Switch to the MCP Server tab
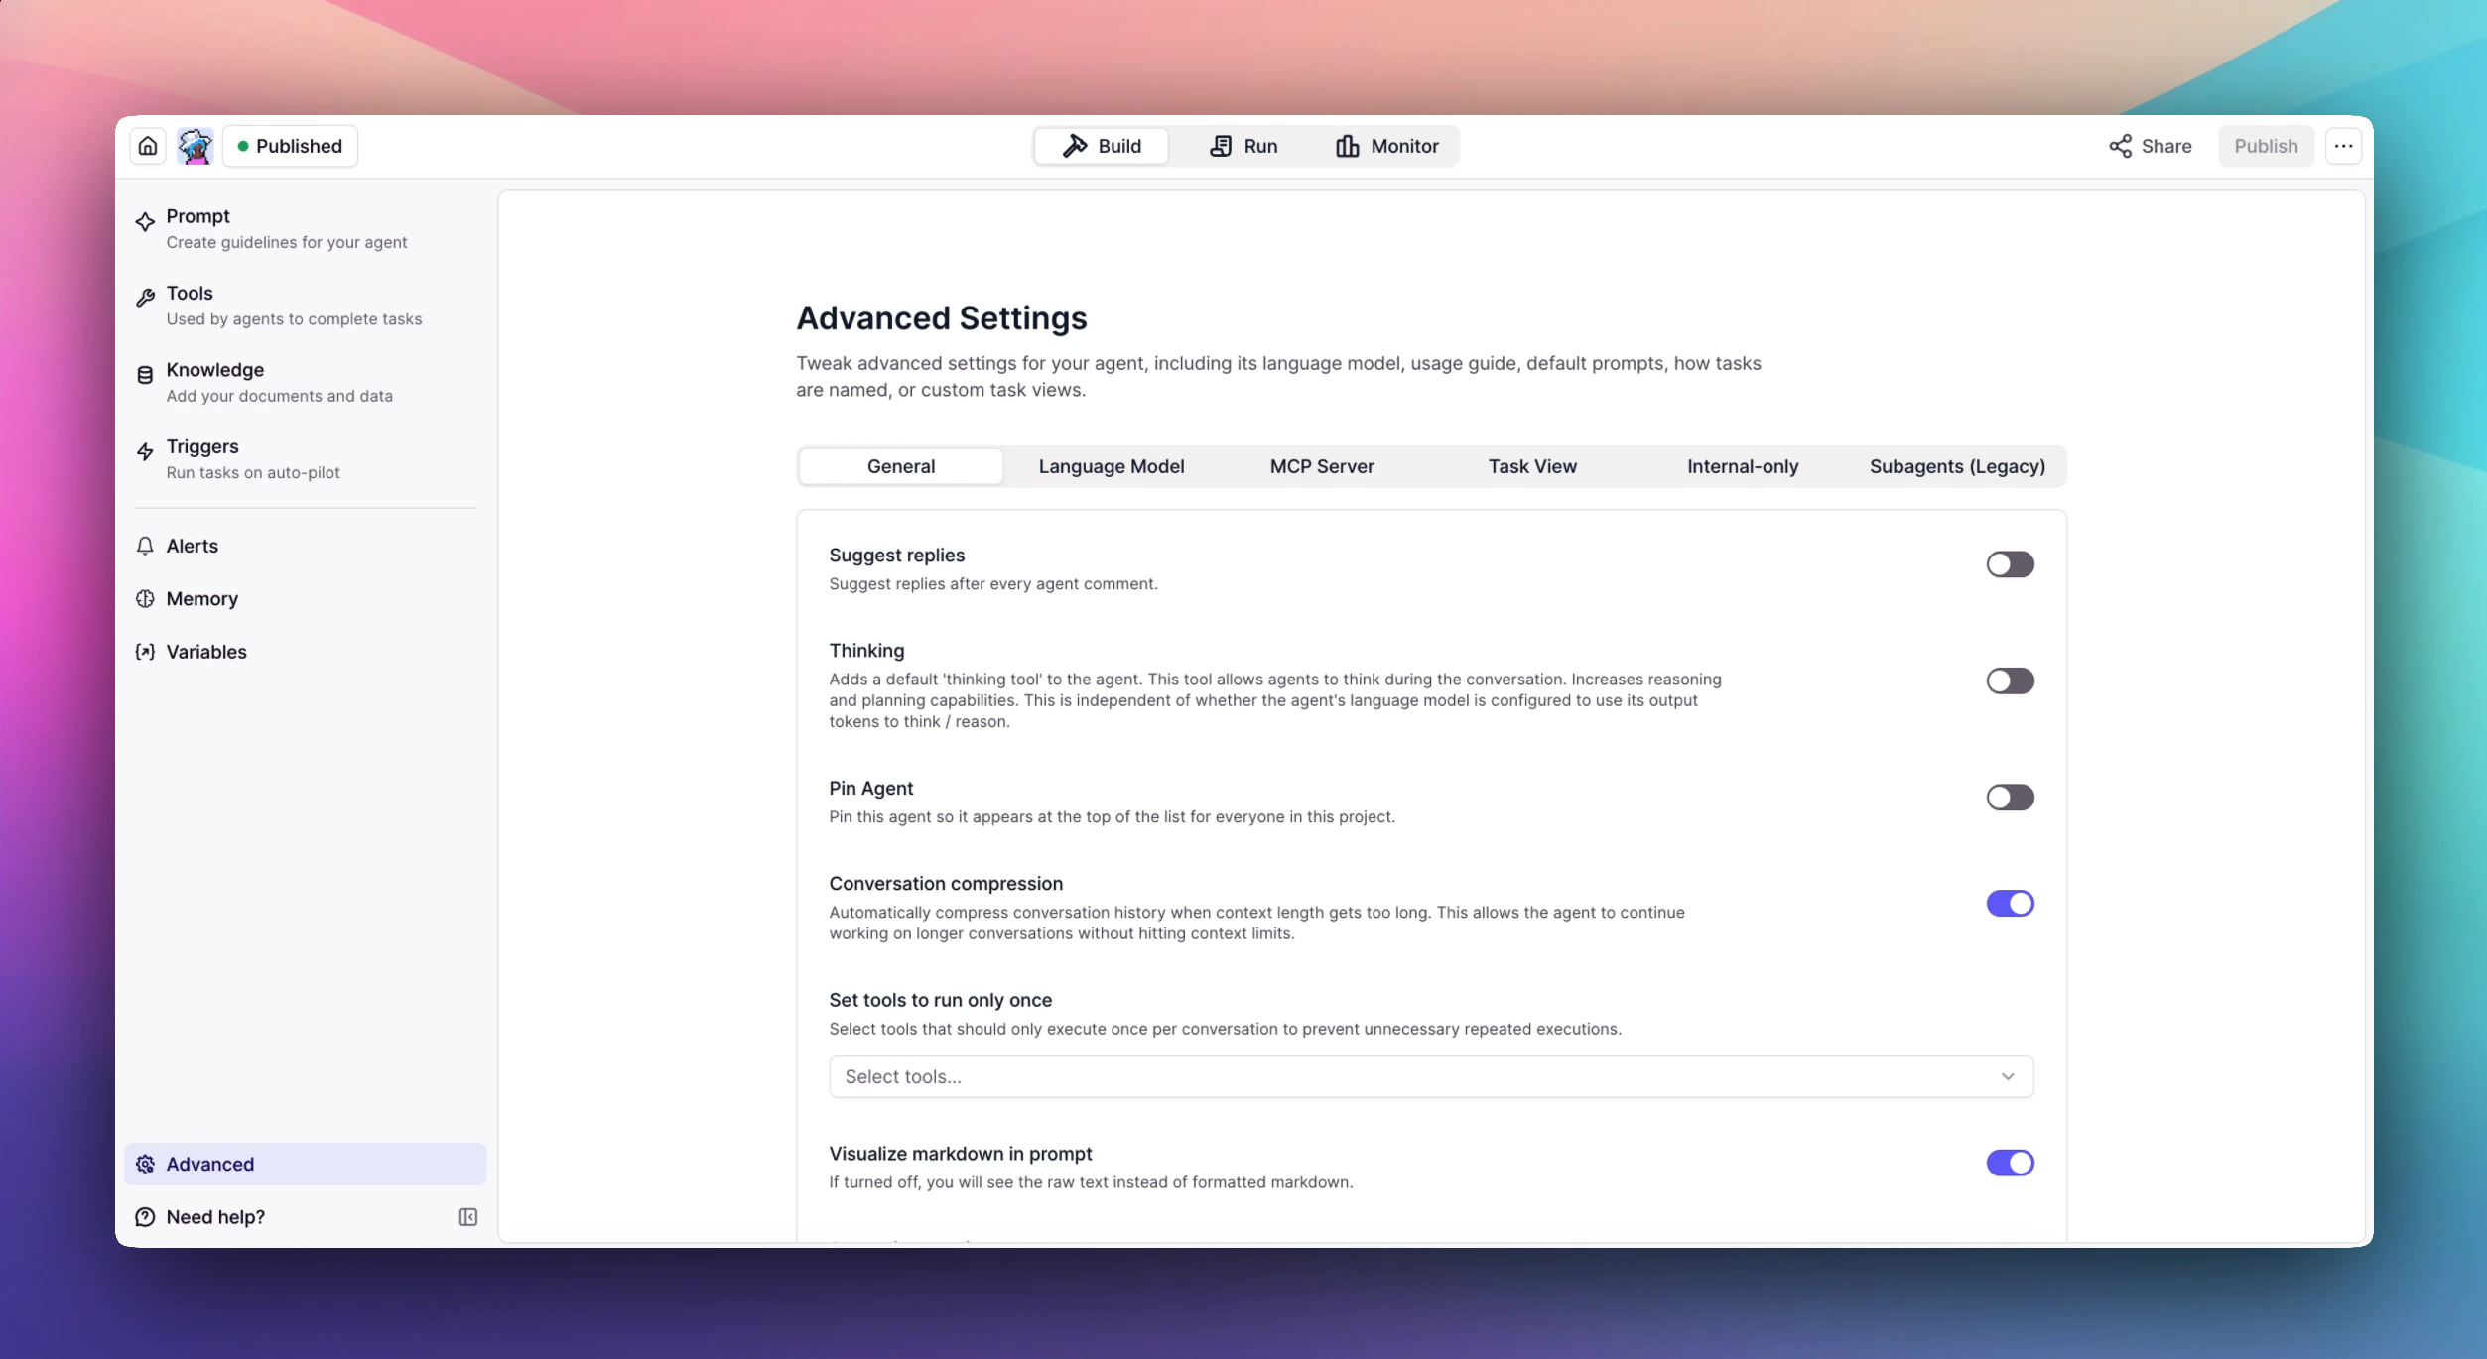 [1321, 466]
